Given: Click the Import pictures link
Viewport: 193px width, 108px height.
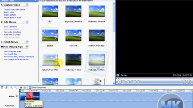Looking at the screenshot, I should 10,15.
